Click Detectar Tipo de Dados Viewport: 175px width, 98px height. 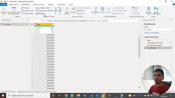click(45, 11)
